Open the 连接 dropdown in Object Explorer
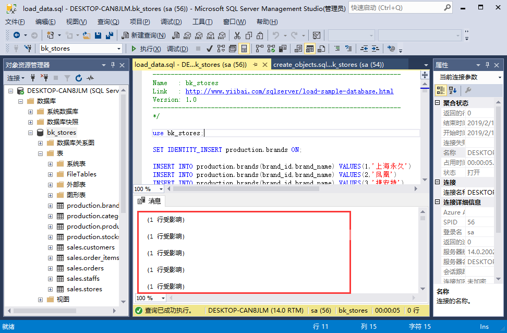 click(16, 78)
